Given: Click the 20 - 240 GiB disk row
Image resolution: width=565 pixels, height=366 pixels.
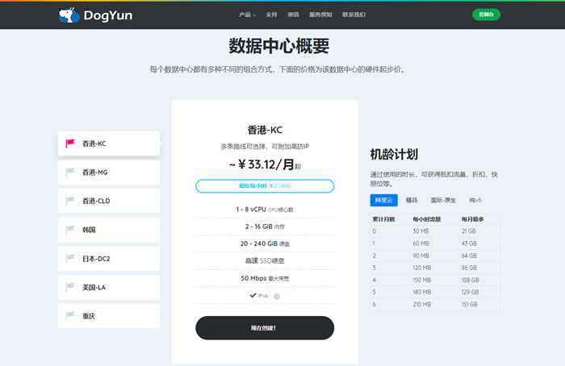Looking at the screenshot, I should [265, 243].
